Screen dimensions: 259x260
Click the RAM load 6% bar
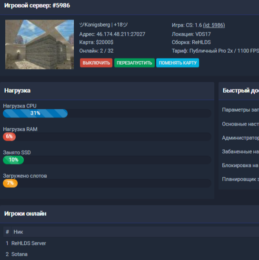(107, 136)
